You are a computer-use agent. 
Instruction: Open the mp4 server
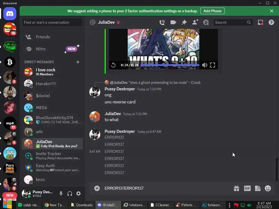coord(10,123)
